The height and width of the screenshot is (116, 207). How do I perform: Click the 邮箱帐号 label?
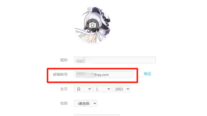[x=60, y=74]
